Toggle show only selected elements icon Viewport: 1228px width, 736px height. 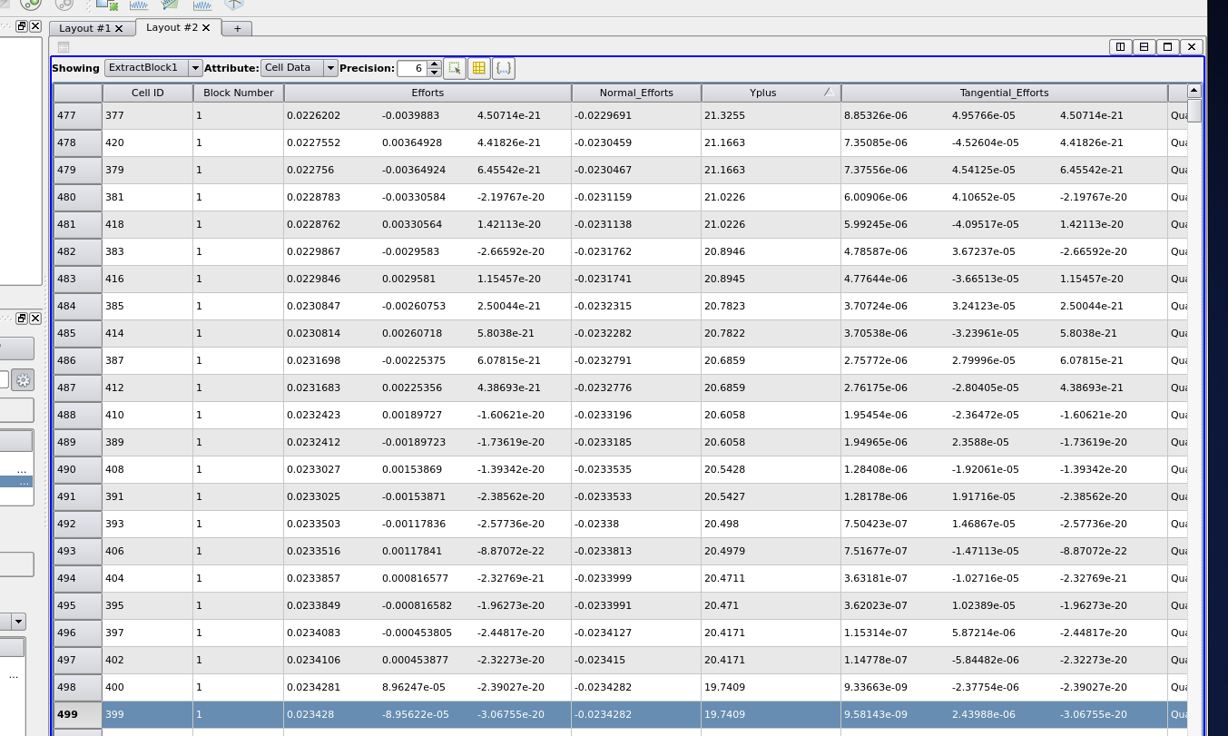coord(455,68)
